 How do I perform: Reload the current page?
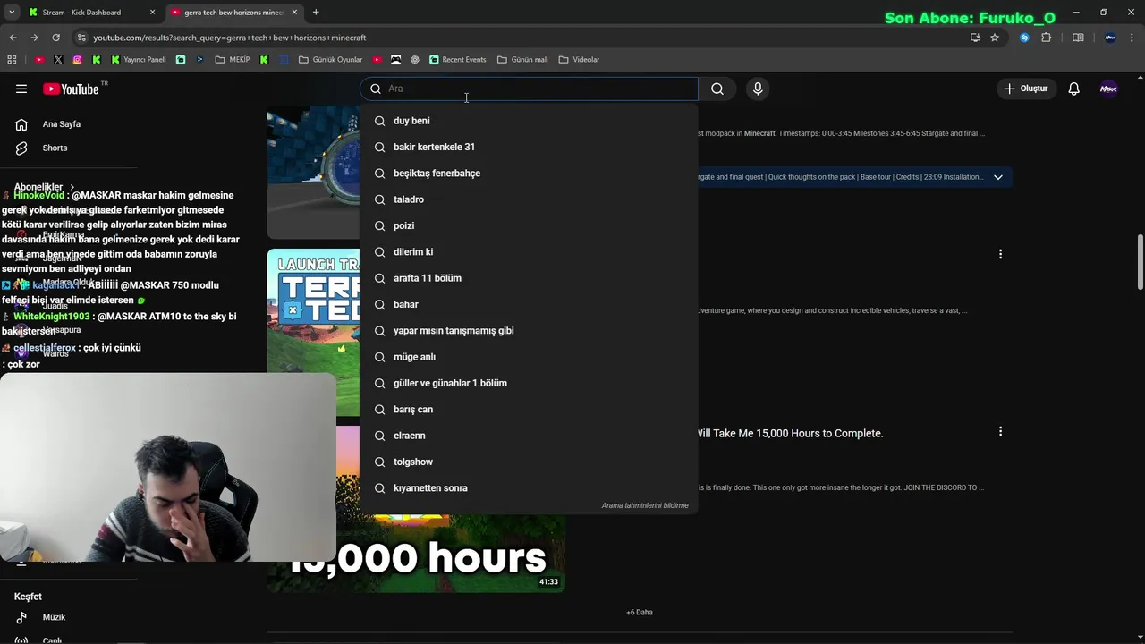pyautogui.click(x=55, y=38)
